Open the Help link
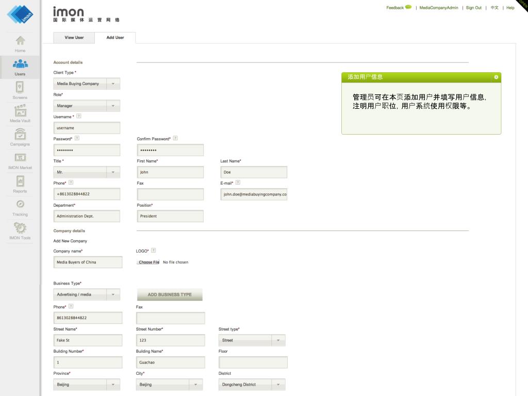The height and width of the screenshot is (396, 528). point(510,8)
